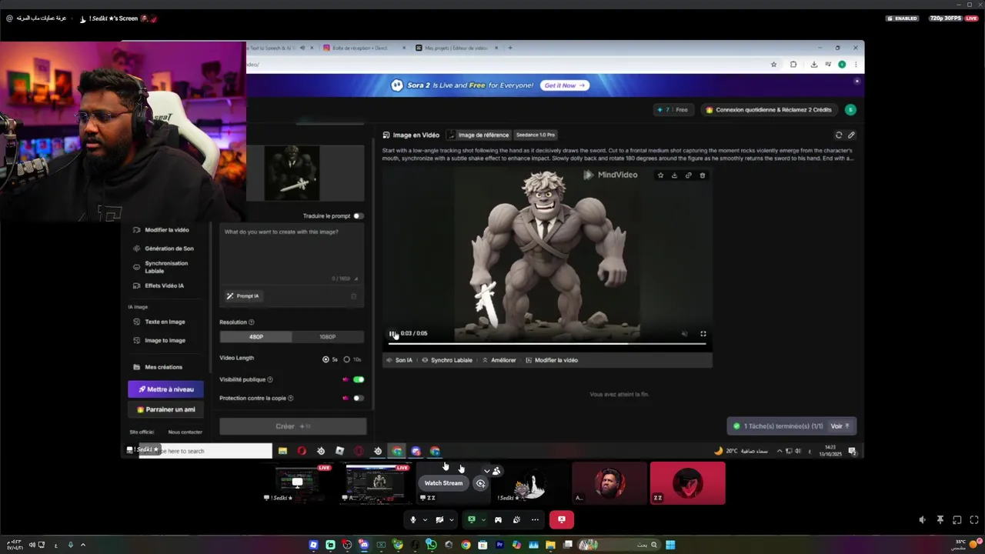Edit the prompt with the pencil icon
This screenshot has width=985, height=554.
tap(851, 135)
